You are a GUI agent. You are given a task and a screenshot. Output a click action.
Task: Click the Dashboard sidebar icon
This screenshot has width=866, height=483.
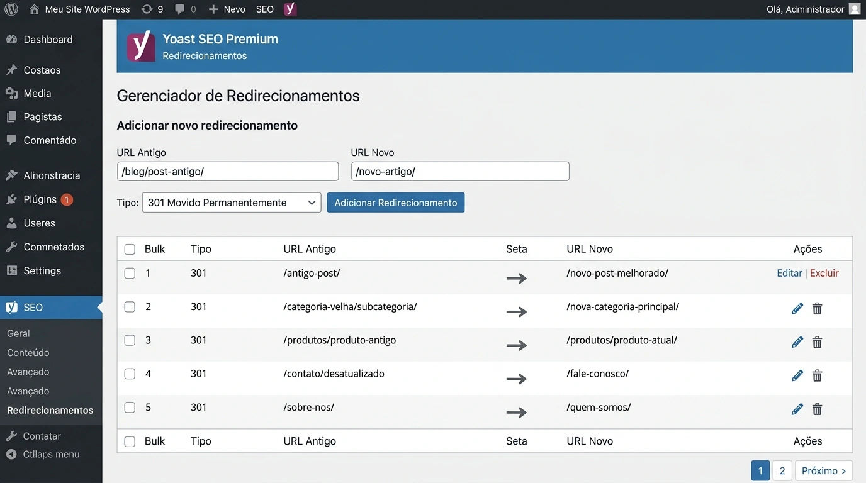coord(11,40)
